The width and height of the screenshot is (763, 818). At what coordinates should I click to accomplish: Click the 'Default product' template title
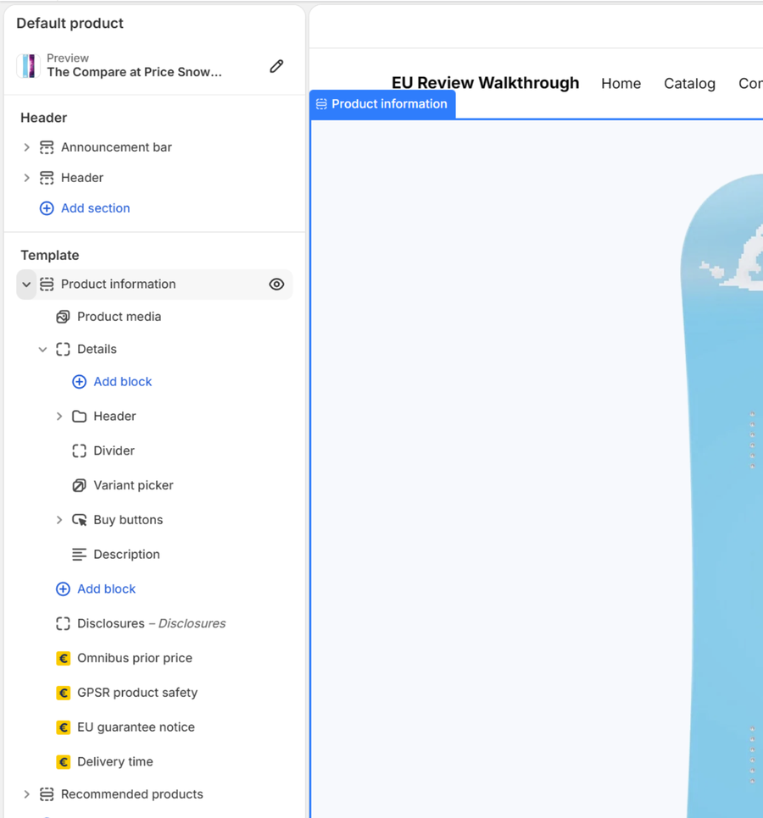[x=70, y=24]
